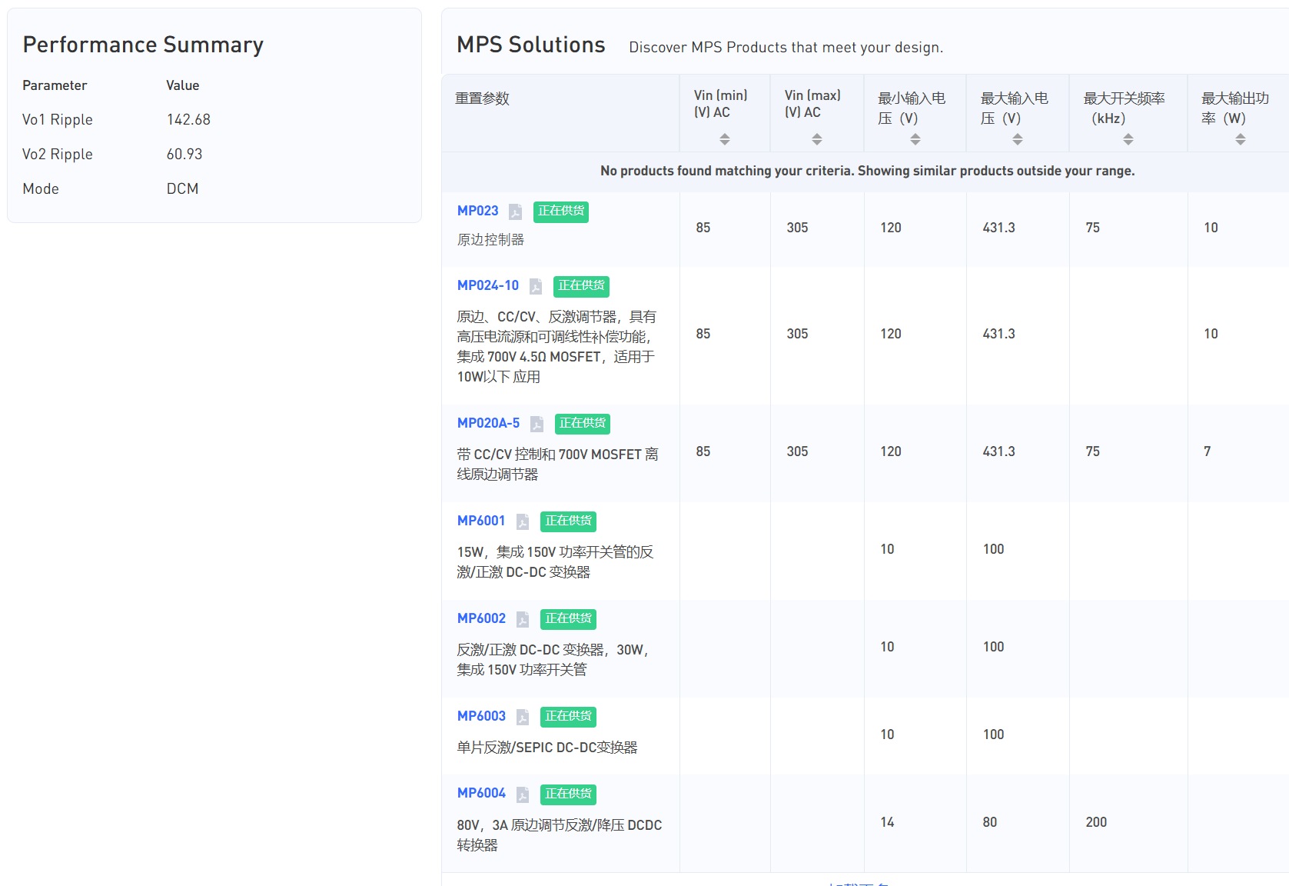Open the MP6001 product link
1289x886 pixels.
(x=481, y=521)
